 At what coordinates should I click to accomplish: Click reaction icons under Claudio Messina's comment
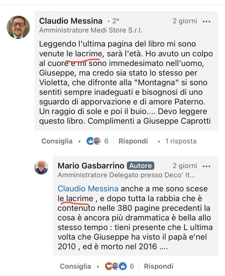pyautogui.click(x=94, y=141)
